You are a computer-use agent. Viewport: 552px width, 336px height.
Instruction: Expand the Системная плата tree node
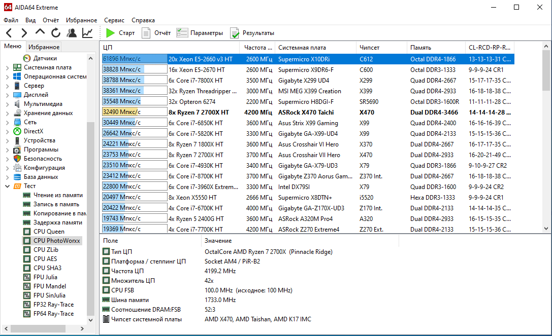pyautogui.click(x=8, y=67)
